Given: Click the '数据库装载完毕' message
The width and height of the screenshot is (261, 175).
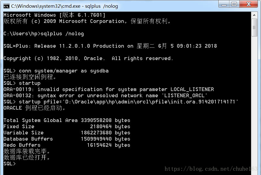Looking at the screenshot, I should point(27,151).
